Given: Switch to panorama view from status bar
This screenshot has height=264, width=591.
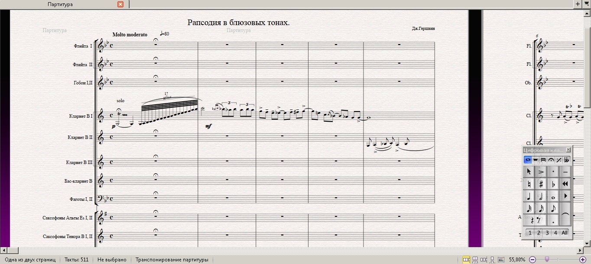Looking at the screenshot, I should 501,260.
